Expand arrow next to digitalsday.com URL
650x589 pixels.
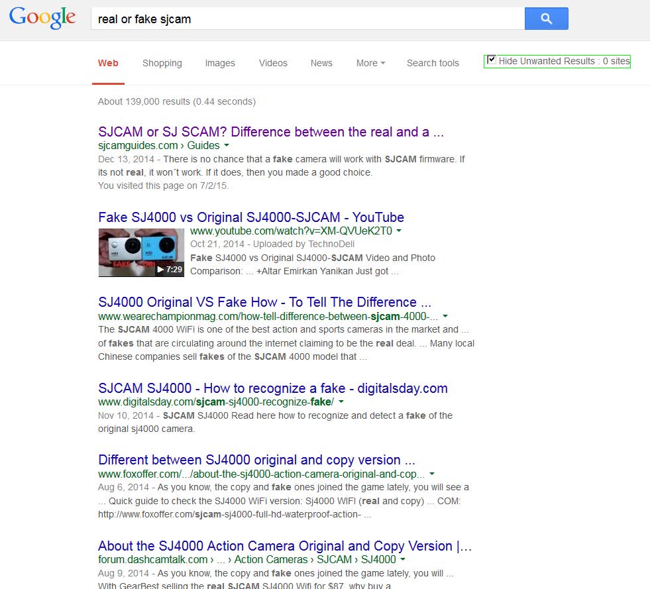tap(341, 402)
